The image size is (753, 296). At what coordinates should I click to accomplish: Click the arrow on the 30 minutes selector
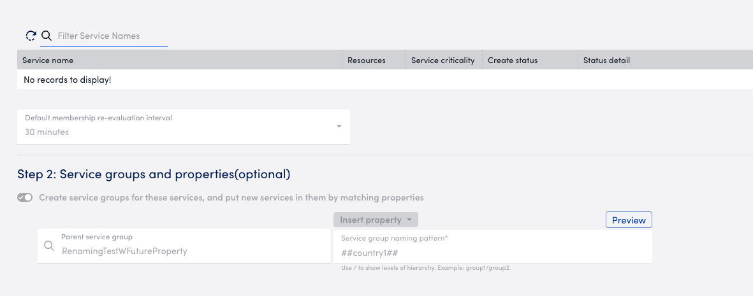[x=339, y=126]
